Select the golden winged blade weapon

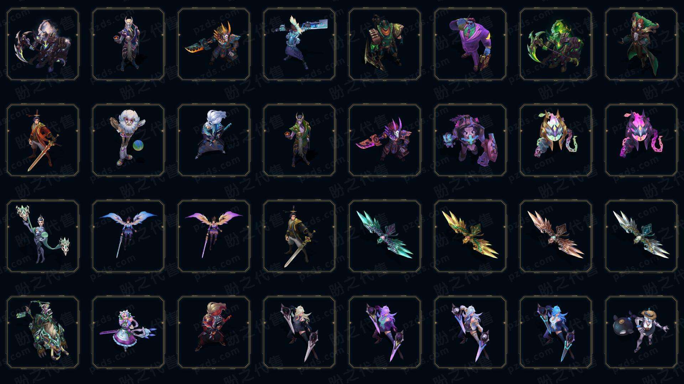click(x=470, y=236)
